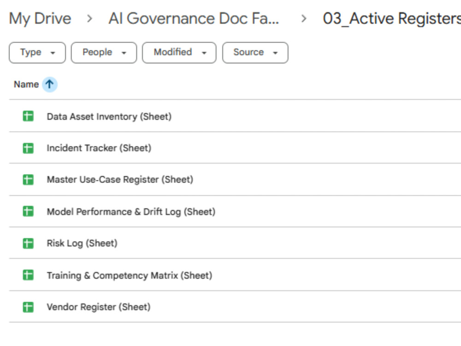Click the Name column header
Image resolution: width=461 pixels, height=346 pixels.
tap(26, 84)
